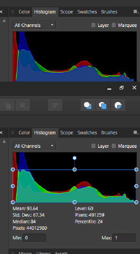Switch to the Color tab in upper panel
This screenshot has height=254, width=140.
pos(24,12)
